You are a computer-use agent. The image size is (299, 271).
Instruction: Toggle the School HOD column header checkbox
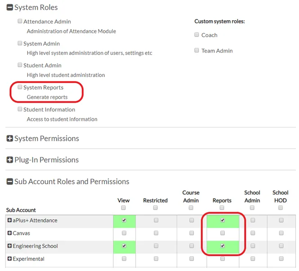(281, 208)
